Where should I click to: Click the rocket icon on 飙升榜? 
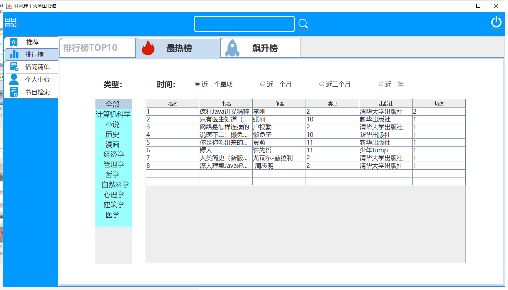coord(232,48)
